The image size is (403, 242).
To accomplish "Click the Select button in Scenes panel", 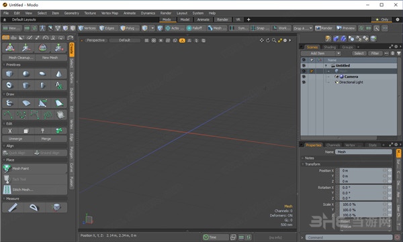I will coord(359,54).
